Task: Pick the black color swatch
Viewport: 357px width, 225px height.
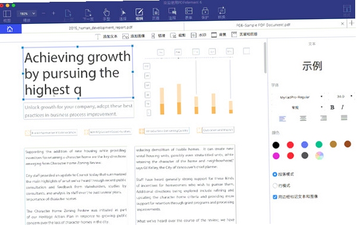Action: [x=276, y=145]
